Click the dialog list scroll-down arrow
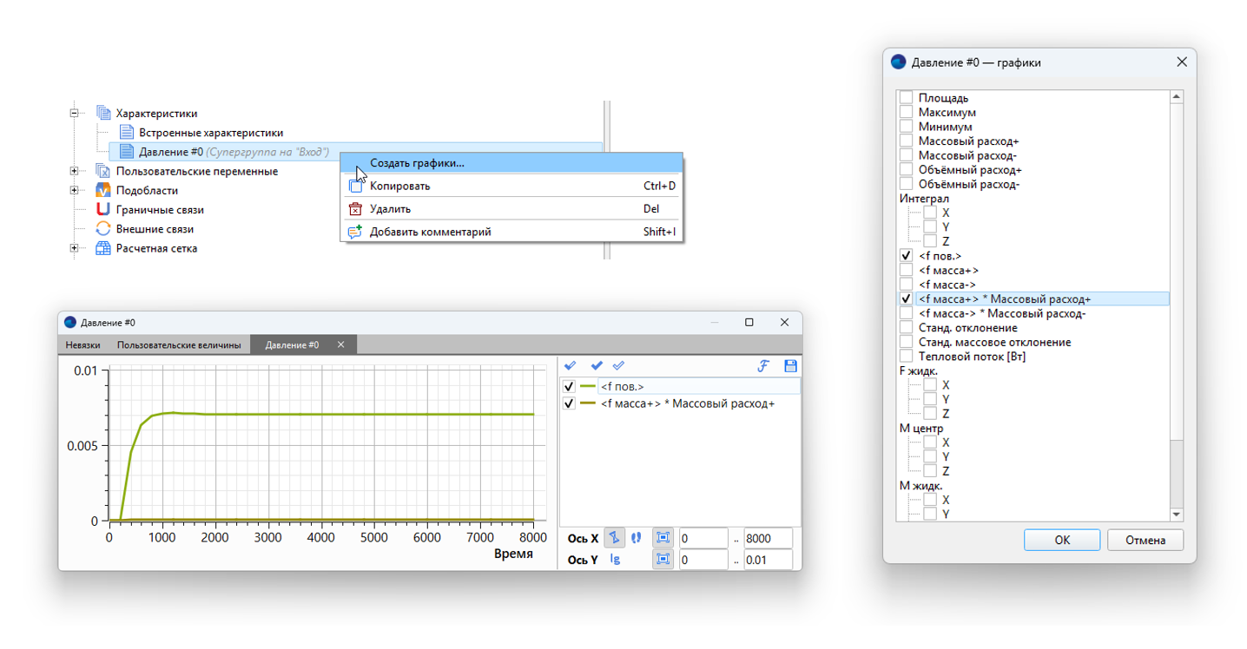The height and width of the screenshot is (649, 1247). (x=1177, y=515)
